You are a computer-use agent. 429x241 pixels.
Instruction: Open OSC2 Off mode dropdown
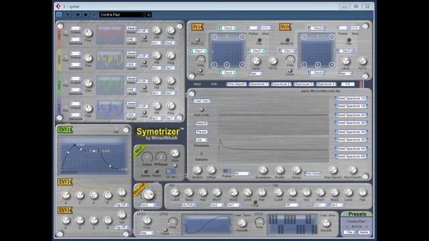click(143, 56)
